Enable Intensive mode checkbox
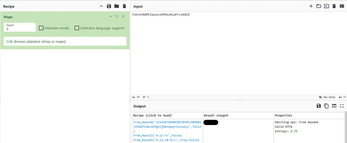Screen dimensions: 347x143 coord(41,28)
